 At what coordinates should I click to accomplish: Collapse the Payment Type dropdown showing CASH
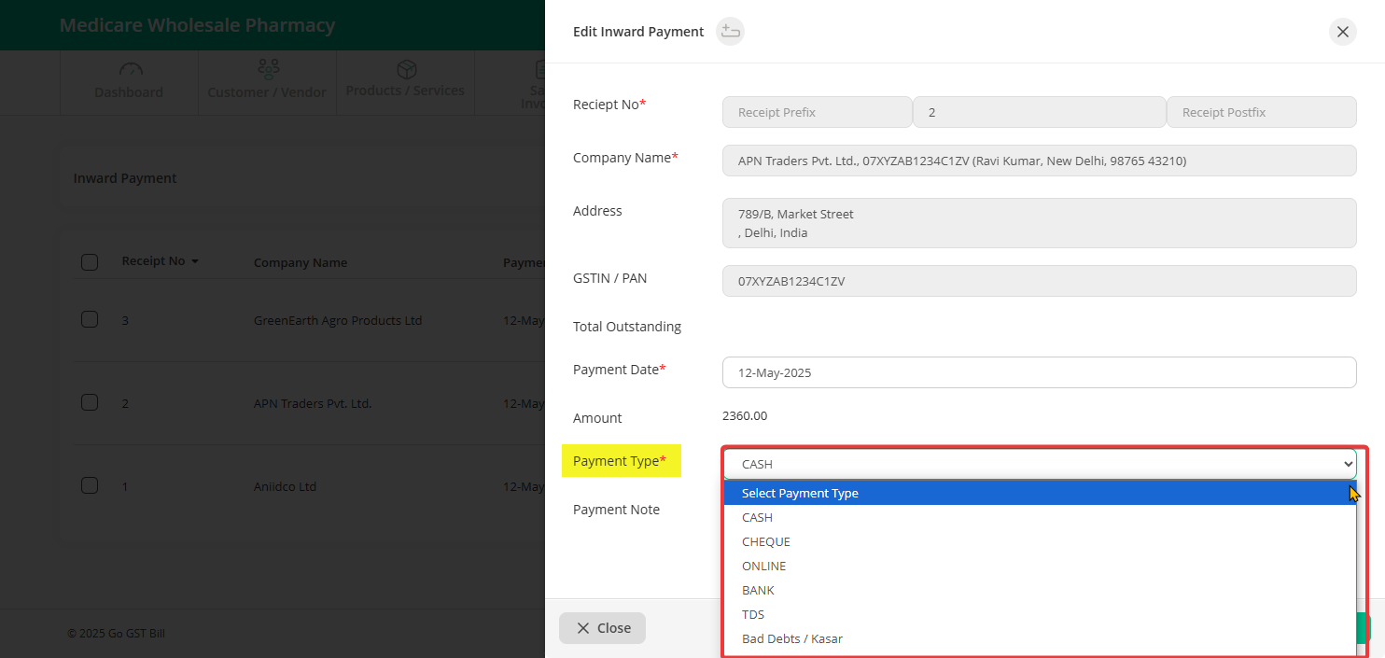pos(1039,464)
